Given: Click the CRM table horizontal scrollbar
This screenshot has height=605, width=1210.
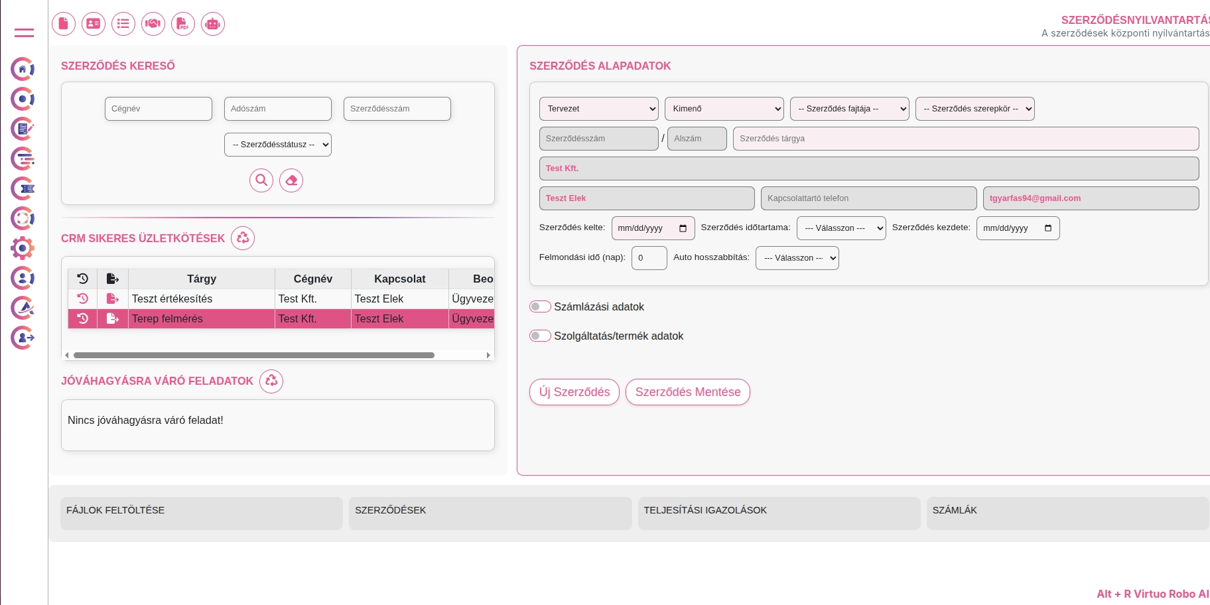Looking at the screenshot, I should [254, 356].
